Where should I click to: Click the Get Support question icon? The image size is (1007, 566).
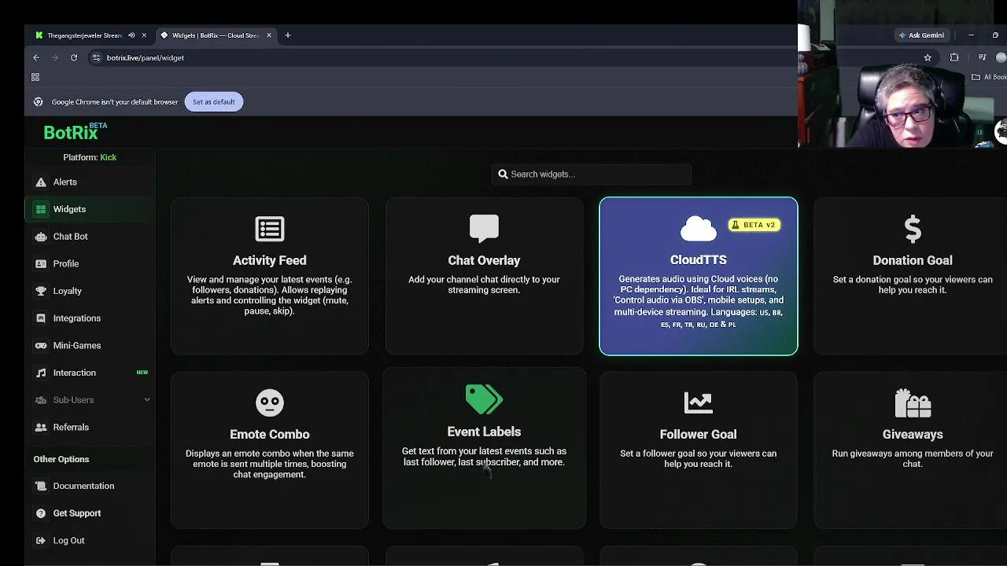(41, 513)
